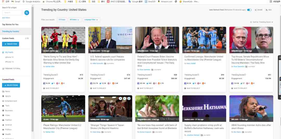
Task: Save the Bernardo Silva story to project
Action: 51,89
